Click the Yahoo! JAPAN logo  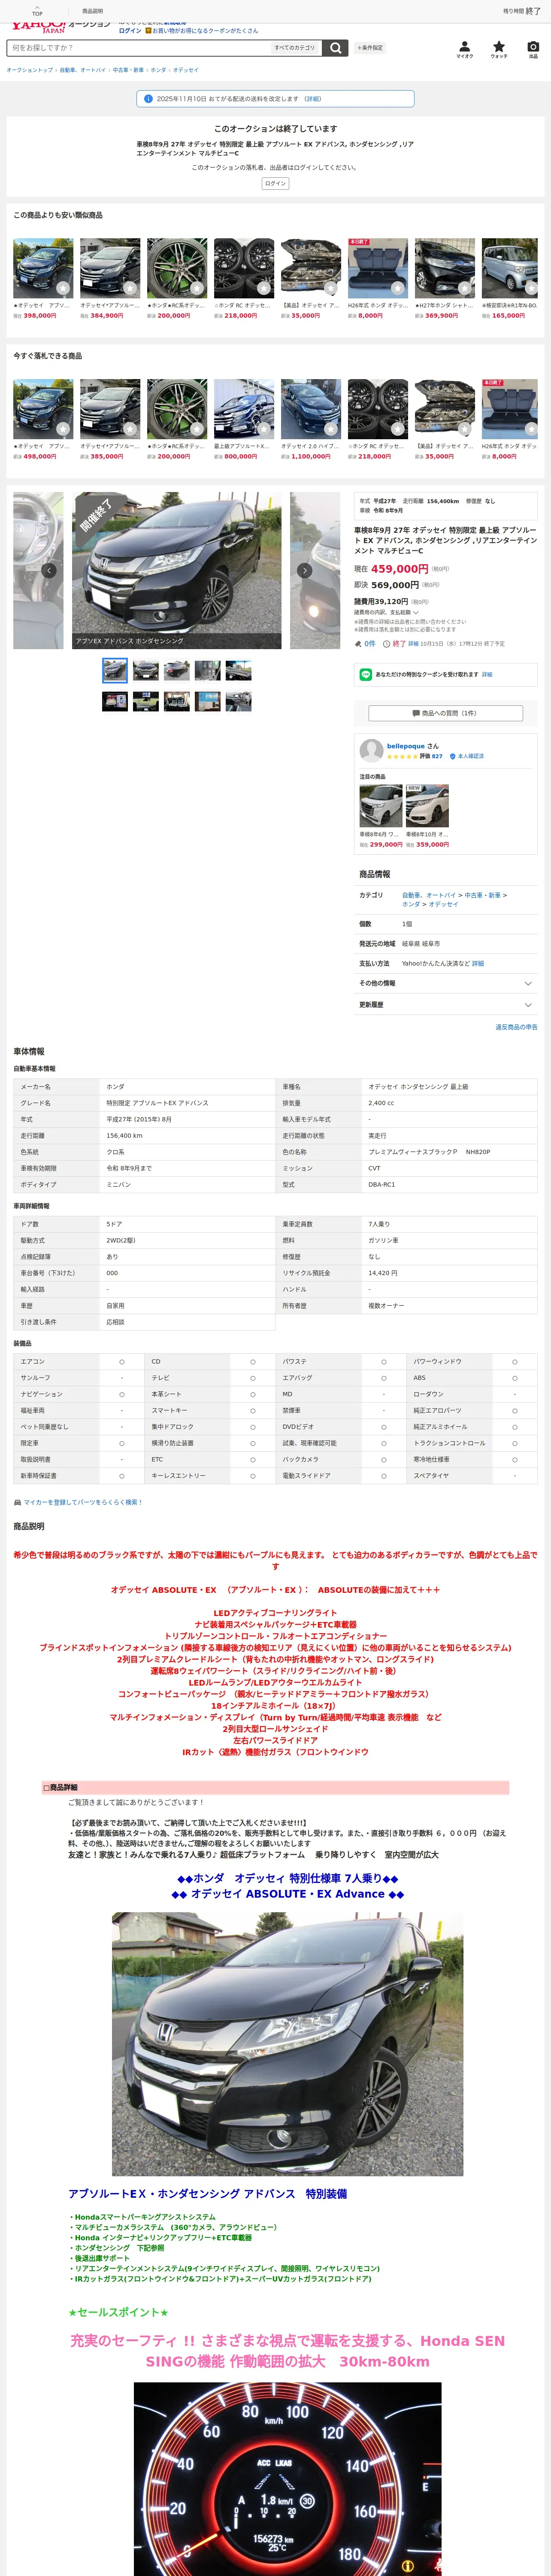38,28
